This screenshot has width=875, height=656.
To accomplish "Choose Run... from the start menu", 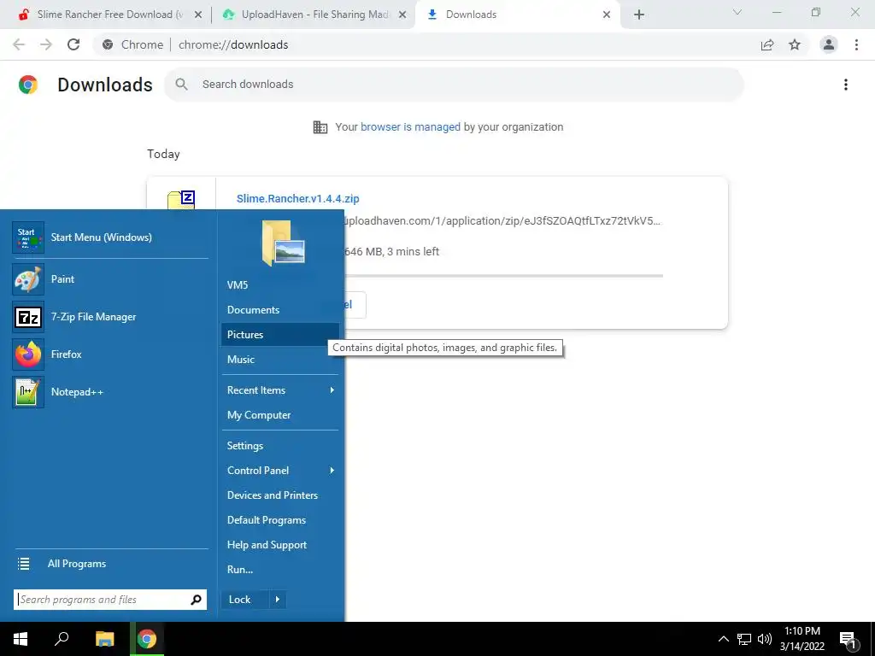I will 279,570.
